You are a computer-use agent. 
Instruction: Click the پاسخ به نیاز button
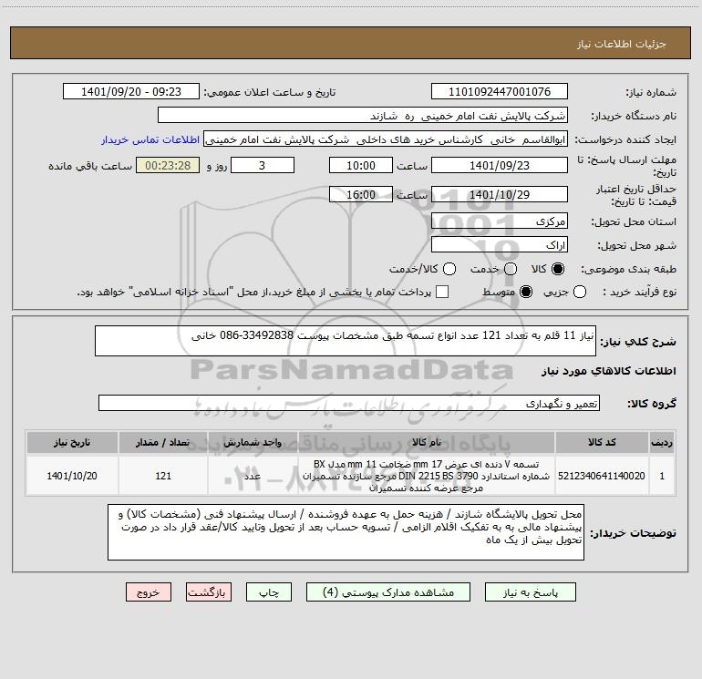click(x=531, y=592)
